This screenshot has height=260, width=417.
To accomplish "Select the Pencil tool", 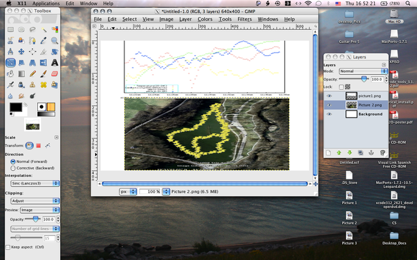I will coord(33,73).
